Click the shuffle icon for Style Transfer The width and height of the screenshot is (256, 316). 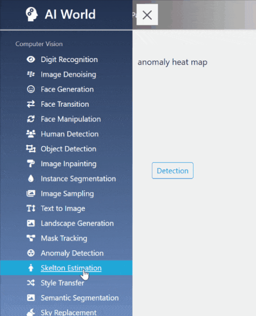pyautogui.click(x=31, y=283)
